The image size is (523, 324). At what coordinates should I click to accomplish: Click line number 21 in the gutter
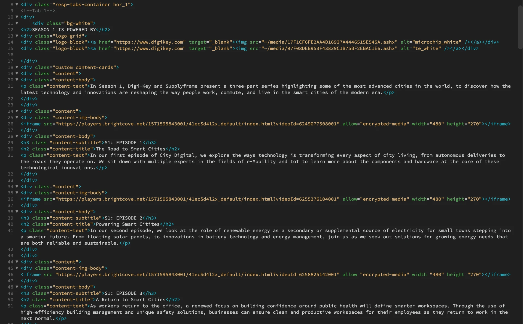(x=10, y=86)
